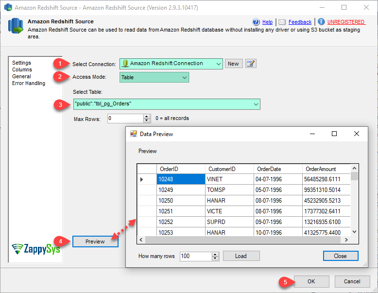This screenshot has height=293, width=378.
Task: Click the edit connection pencil icon
Action: (251, 64)
